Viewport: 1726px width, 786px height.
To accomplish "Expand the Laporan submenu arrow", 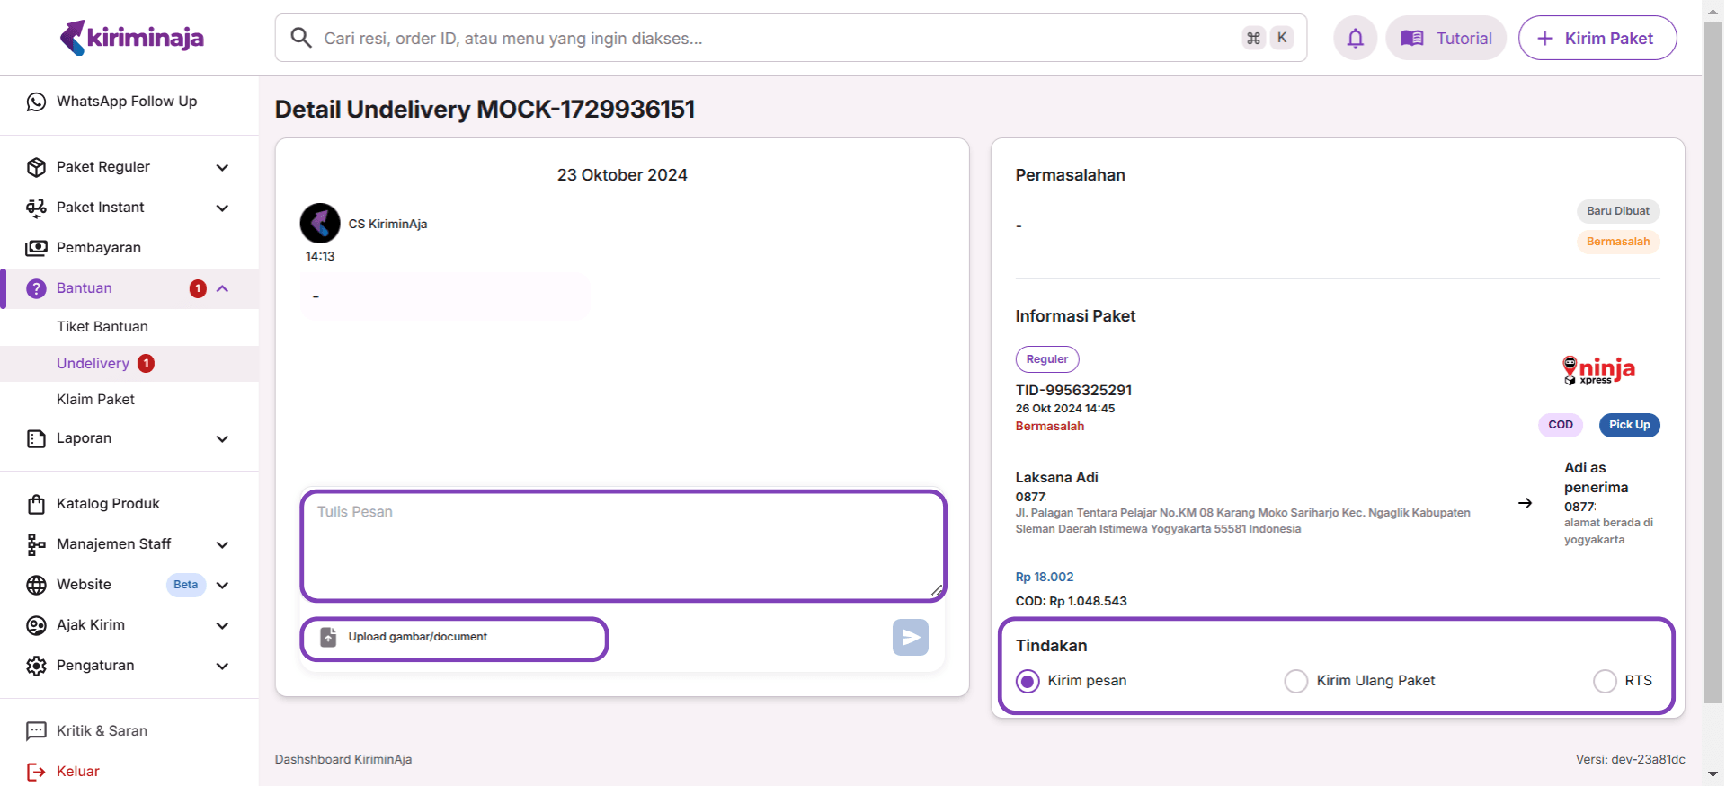I will (222, 439).
